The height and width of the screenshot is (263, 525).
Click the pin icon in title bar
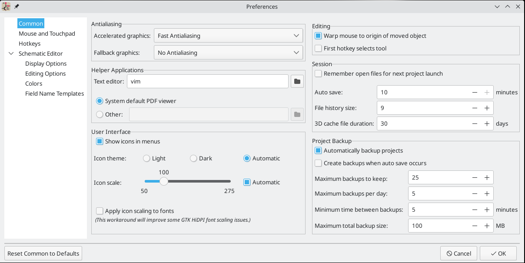17,7
